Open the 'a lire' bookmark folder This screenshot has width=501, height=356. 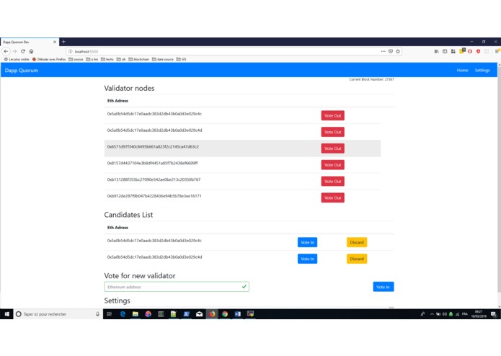click(92, 59)
